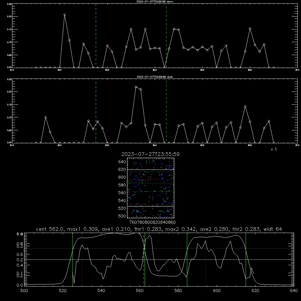Click the '520' label on bottom plot x-axis
This screenshot has width=301, height=301.
(x=63, y=291)
